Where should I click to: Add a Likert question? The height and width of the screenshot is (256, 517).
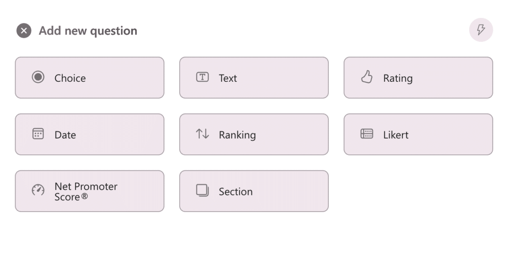[x=418, y=134]
